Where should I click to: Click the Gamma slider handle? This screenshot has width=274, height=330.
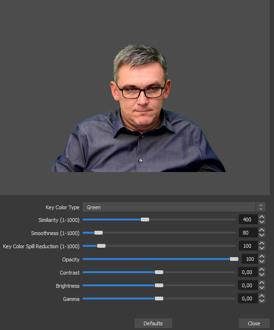159,299
